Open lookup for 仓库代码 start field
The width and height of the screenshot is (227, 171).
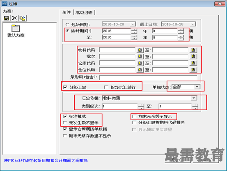pos(140,63)
